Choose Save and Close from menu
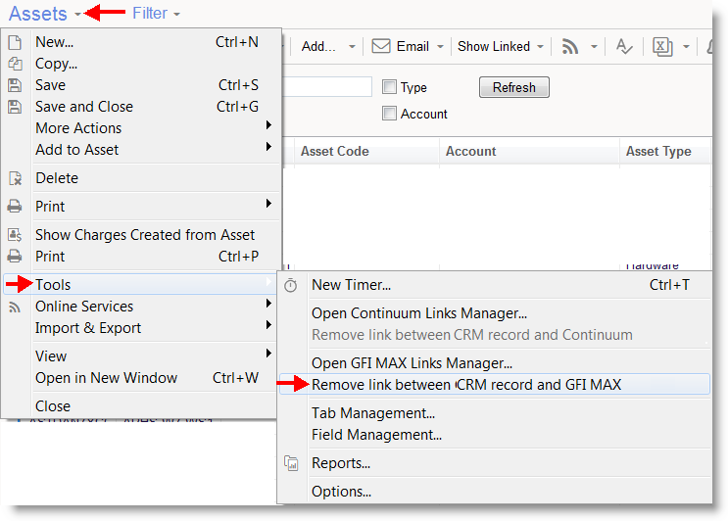Viewport: 728px width, 521px height. 84,107
